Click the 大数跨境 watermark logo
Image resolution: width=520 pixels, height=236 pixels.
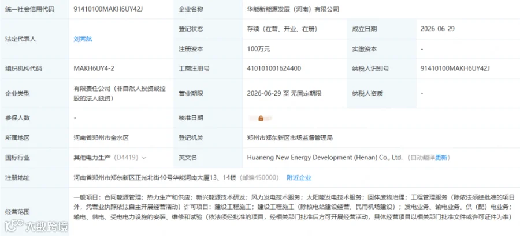pos(36,226)
